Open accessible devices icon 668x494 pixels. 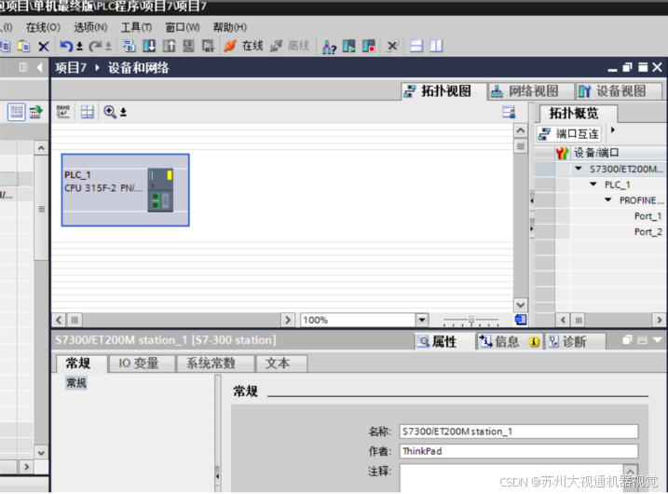(329, 47)
